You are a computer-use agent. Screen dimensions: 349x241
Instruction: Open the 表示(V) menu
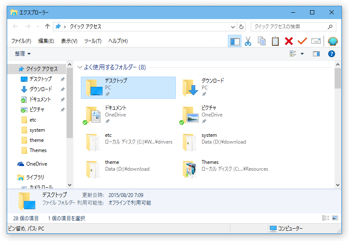pyautogui.click(x=69, y=41)
